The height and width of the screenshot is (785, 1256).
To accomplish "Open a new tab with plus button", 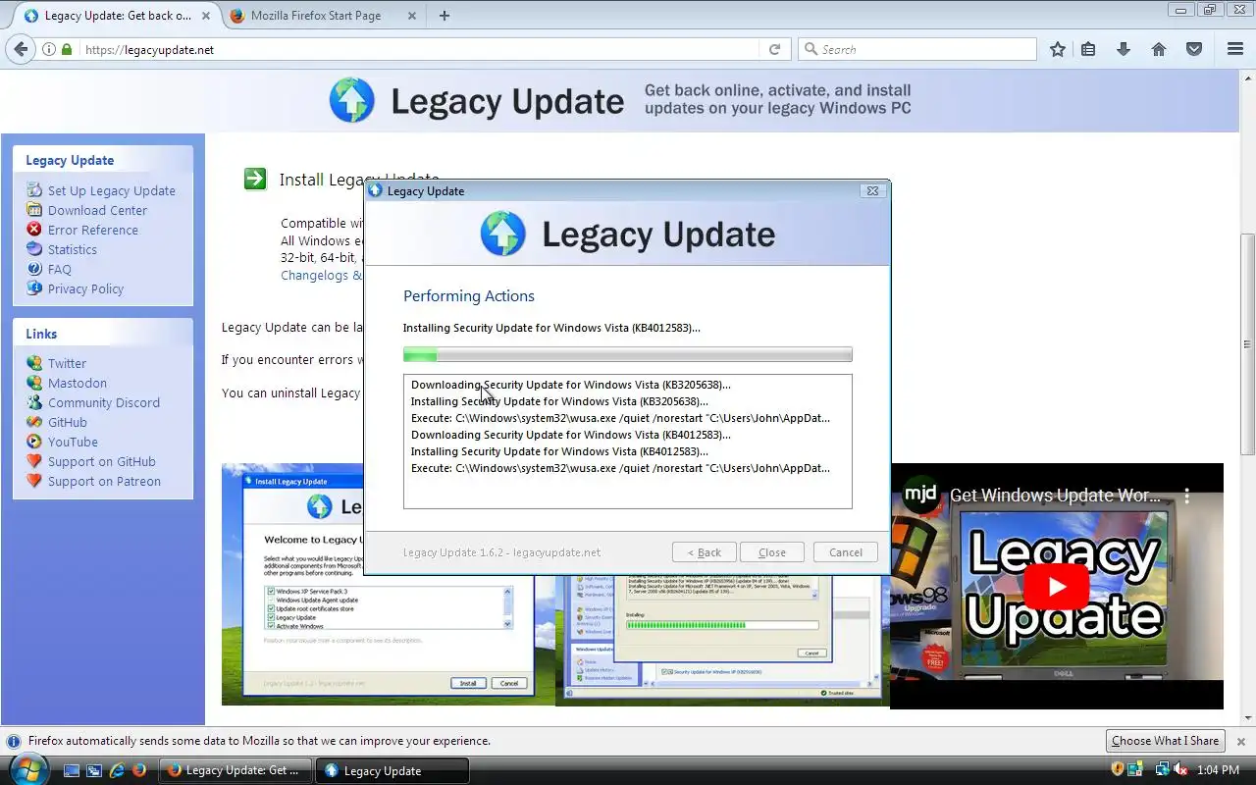I will [x=445, y=16].
